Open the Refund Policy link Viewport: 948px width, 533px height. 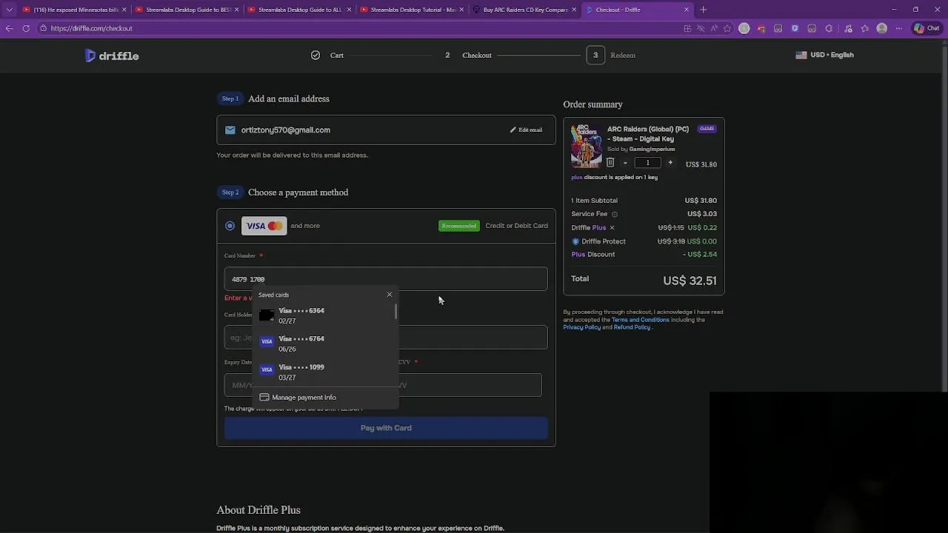[x=632, y=327]
